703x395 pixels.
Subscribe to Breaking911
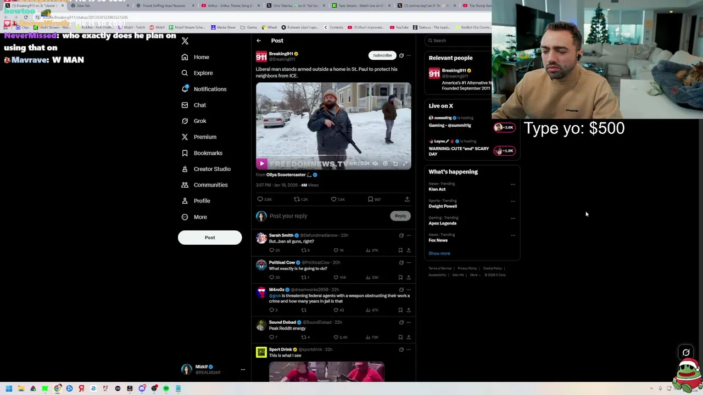tap(382, 55)
